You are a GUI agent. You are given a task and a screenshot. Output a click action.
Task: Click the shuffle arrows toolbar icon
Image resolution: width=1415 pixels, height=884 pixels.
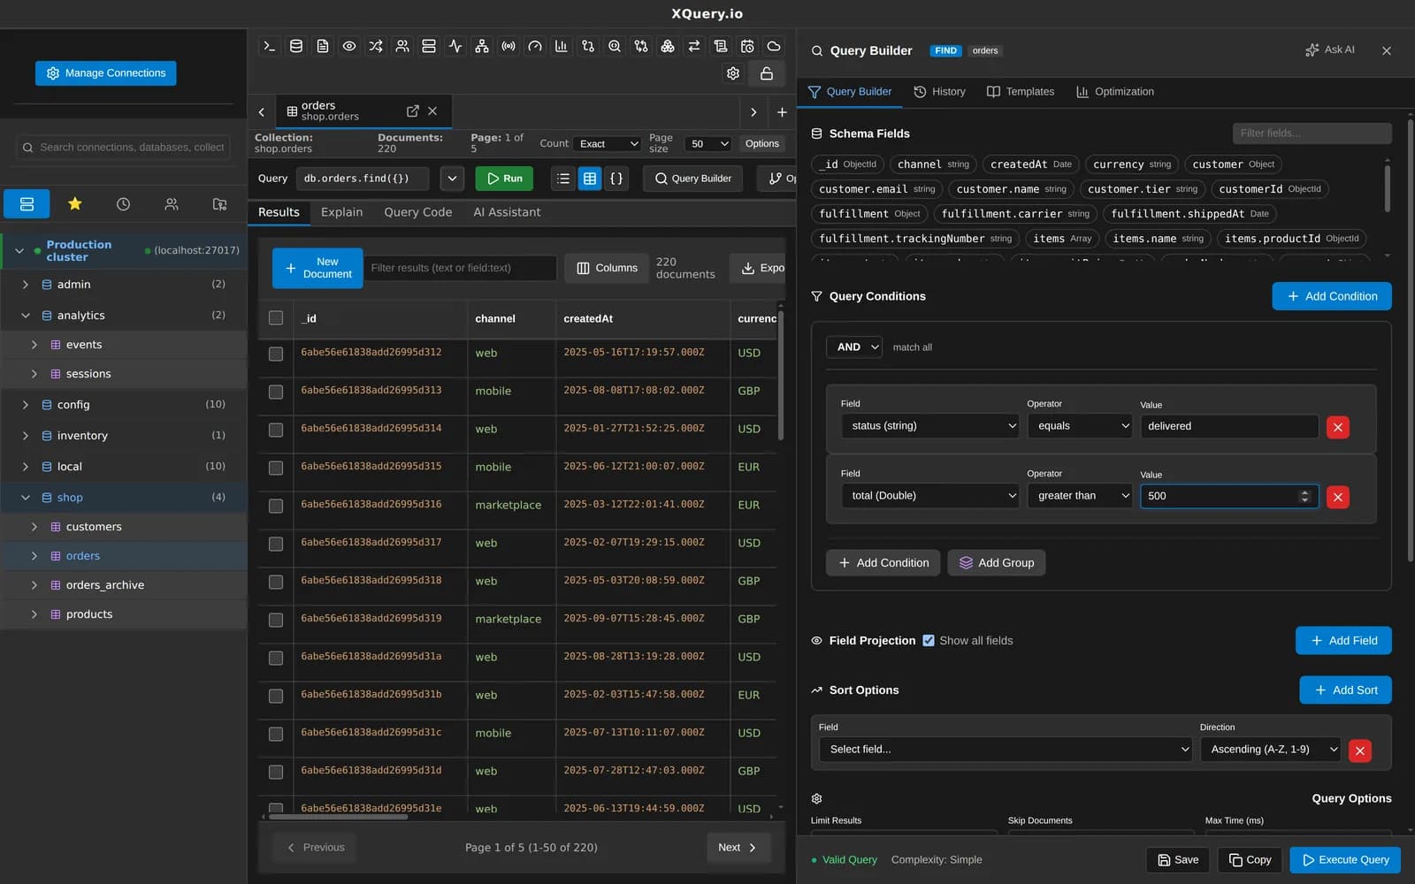(376, 46)
